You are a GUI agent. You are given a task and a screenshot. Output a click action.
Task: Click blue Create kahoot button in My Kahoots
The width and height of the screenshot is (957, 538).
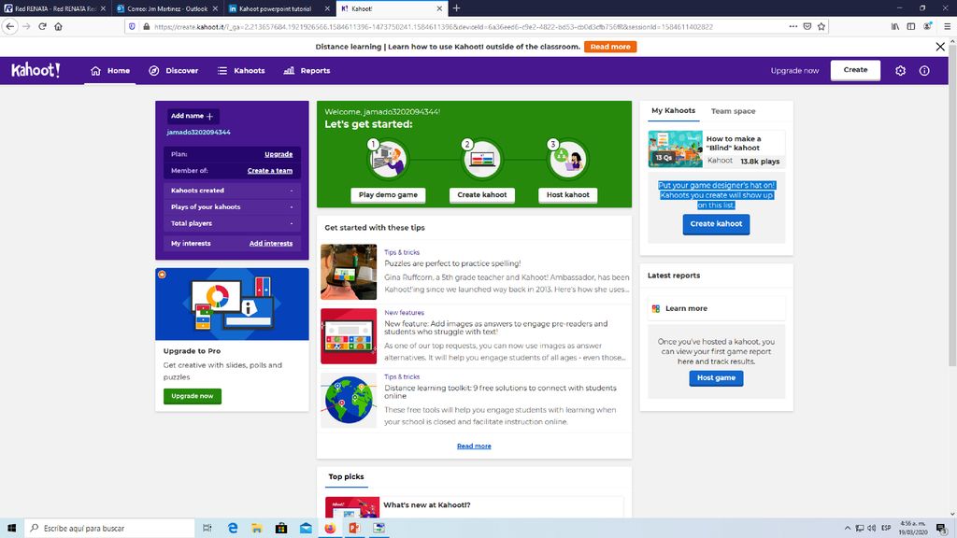click(x=716, y=224)
